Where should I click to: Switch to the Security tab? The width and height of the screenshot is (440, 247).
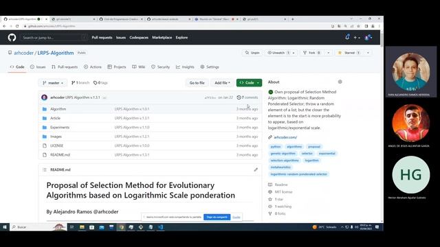tap(160, 67)
